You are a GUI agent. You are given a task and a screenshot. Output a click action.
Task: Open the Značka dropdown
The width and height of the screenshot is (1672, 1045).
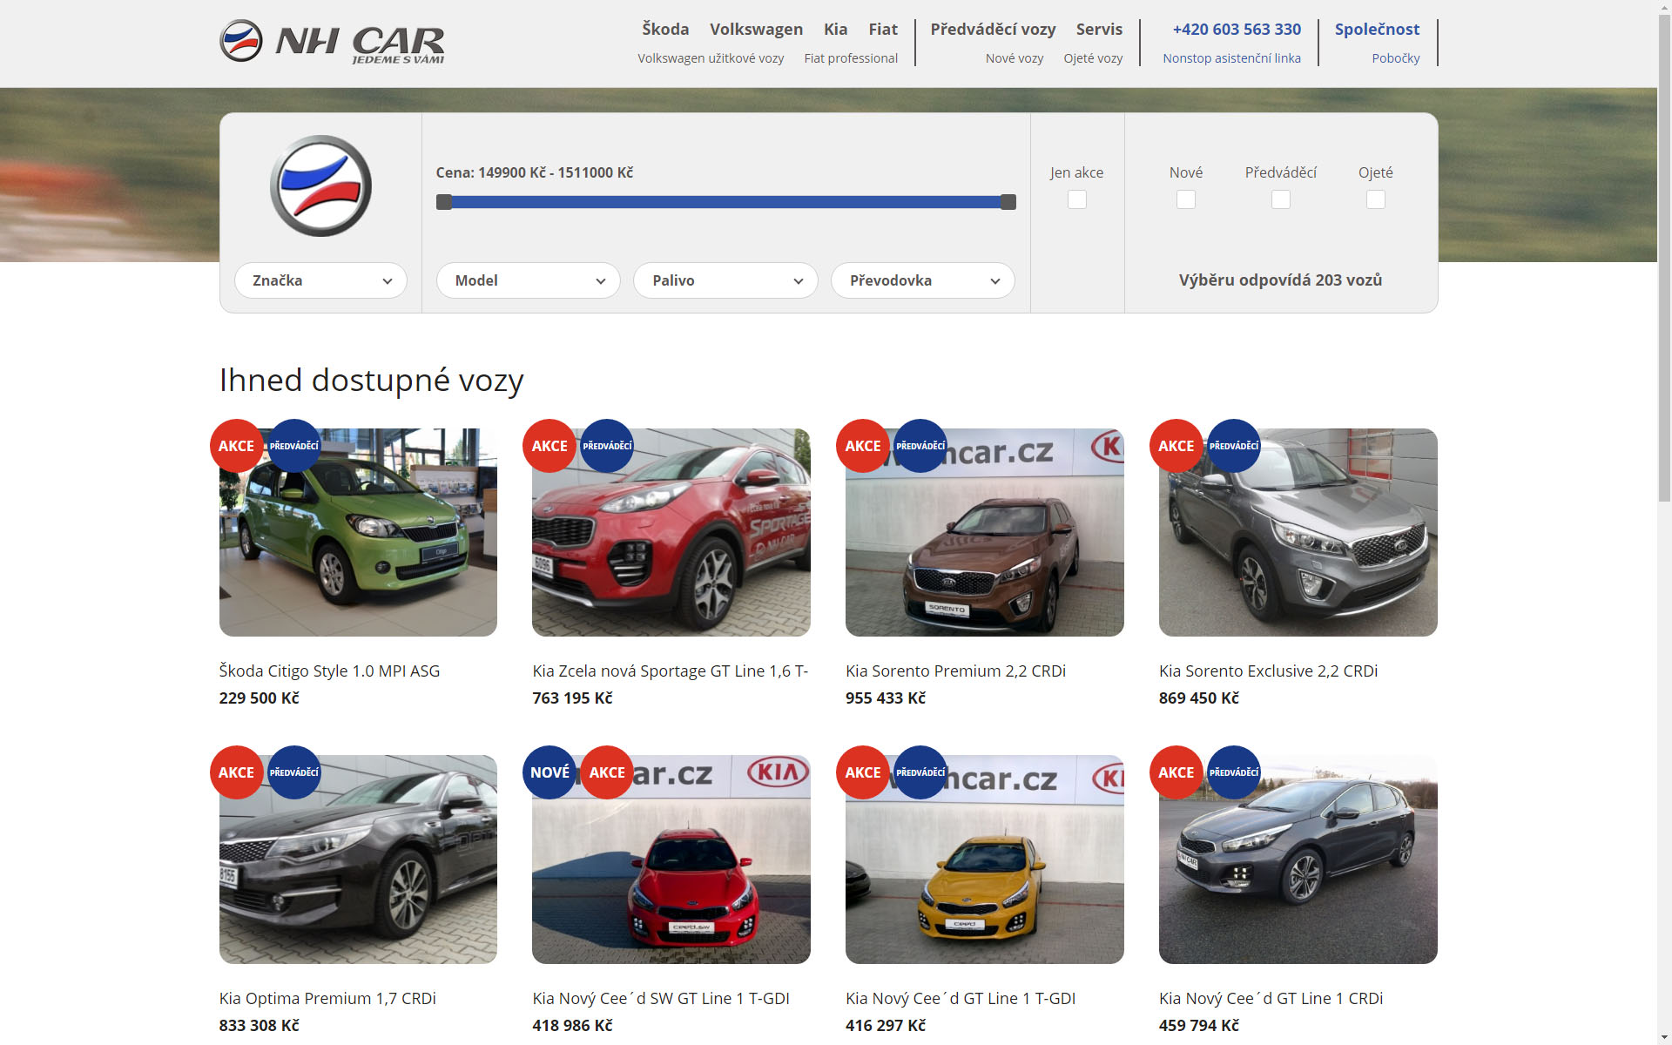pyautogui.click(x=320, y=280)
